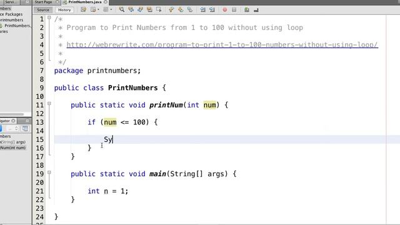Toggle Rectangular Selection icon
The image size is (400, 225).
point(159,10)
